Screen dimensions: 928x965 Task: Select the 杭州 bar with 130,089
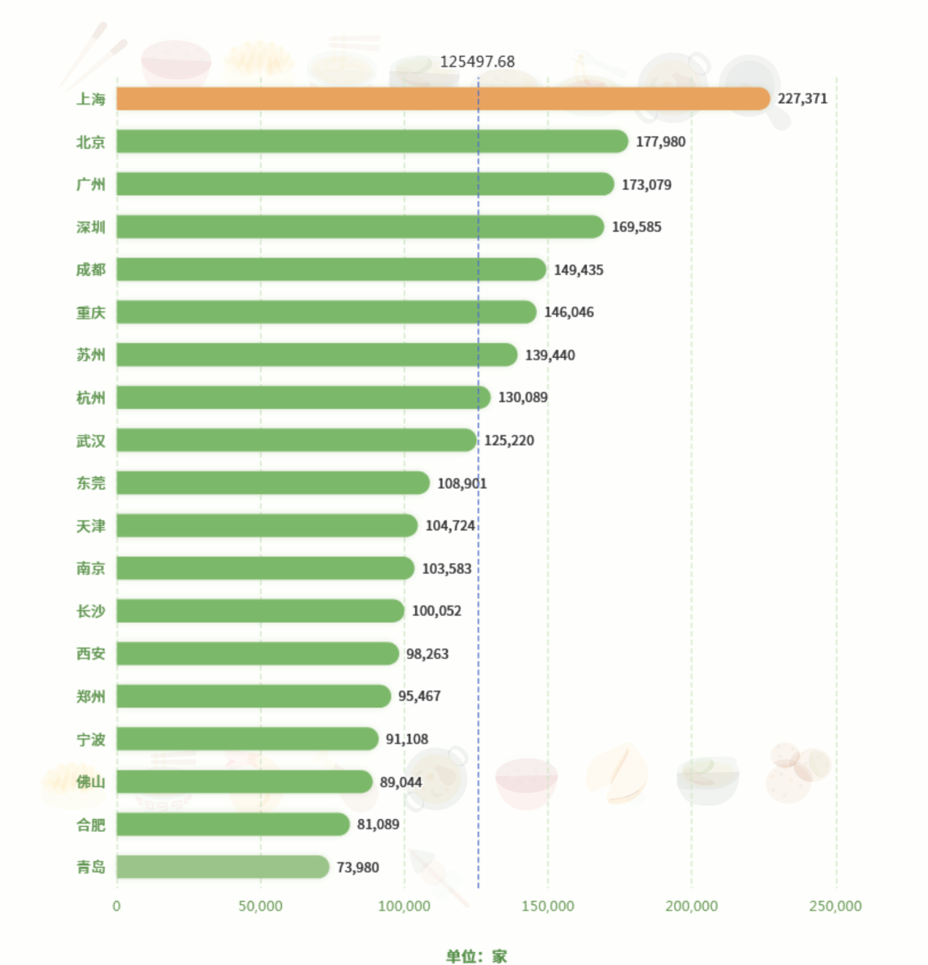[x=304, y=398]
